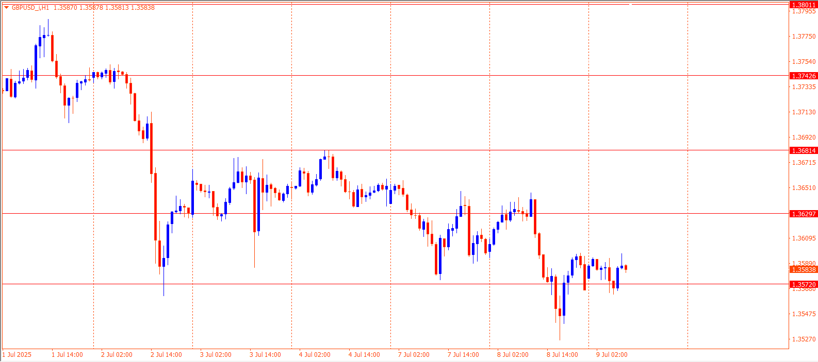Click the 7 Jul 14:00 time label
Screen dimensions: 818x362
(x=463, y=355)
